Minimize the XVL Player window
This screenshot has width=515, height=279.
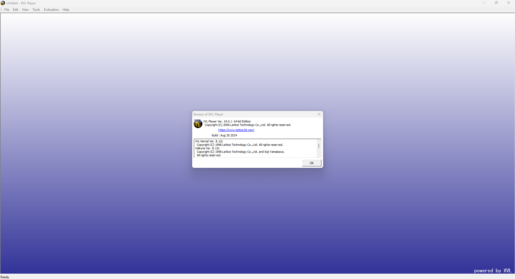coord(484,3)
